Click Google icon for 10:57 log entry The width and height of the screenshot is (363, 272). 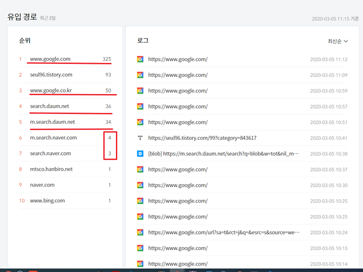point(140,107)
